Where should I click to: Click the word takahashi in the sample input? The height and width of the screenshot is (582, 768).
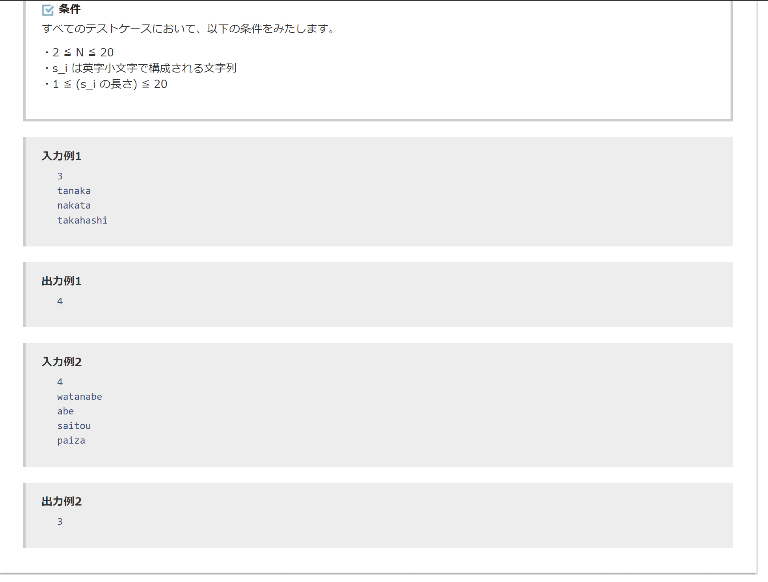pyautogui.click(x=82, y=220)
